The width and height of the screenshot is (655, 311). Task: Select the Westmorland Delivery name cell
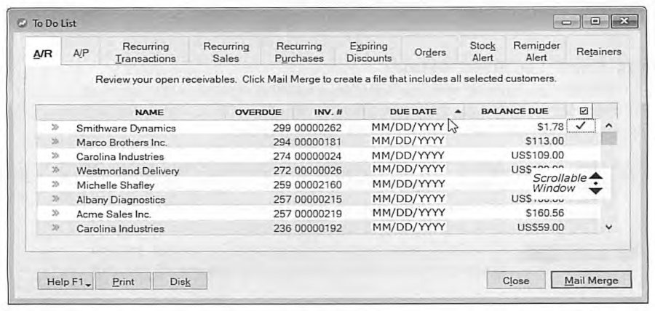pos(127,171)
